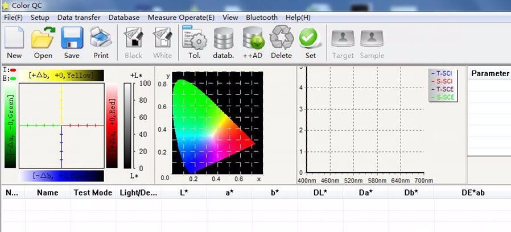Screen dimensions: 511x232
Task: Click the DE*ab column header
Action: tap(473, 193)
